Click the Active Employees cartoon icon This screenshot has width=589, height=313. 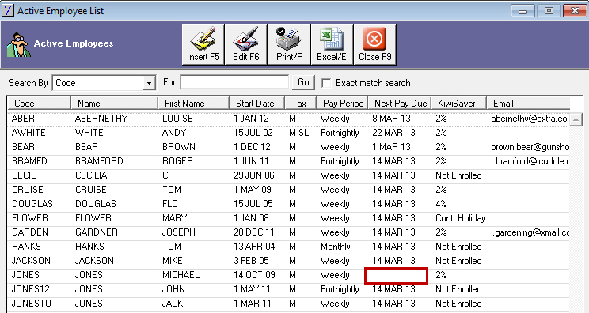pos(19,44)
